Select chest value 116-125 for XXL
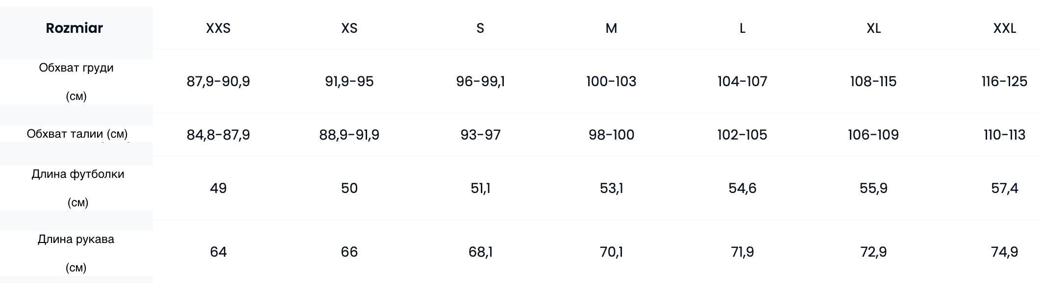The image size is (1041, 292). coord(1005,81)
